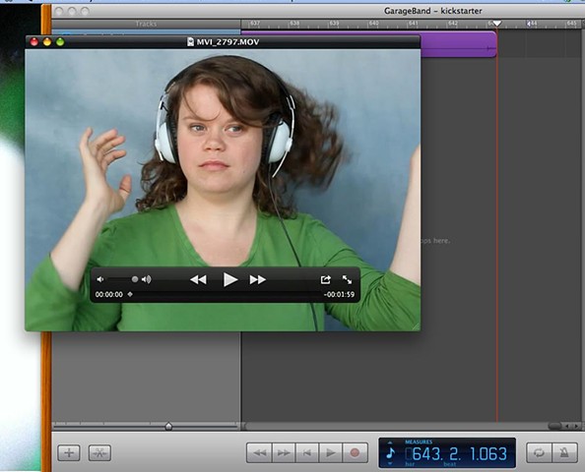Toggle the metronome button

pos(564,453)
